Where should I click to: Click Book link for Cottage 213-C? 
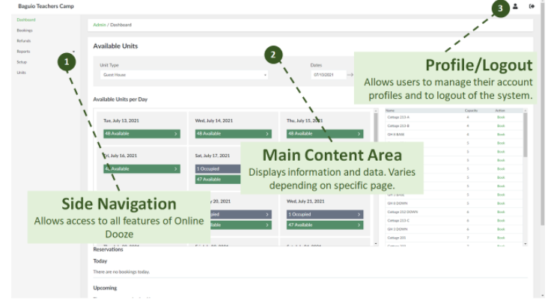[501, 221]
